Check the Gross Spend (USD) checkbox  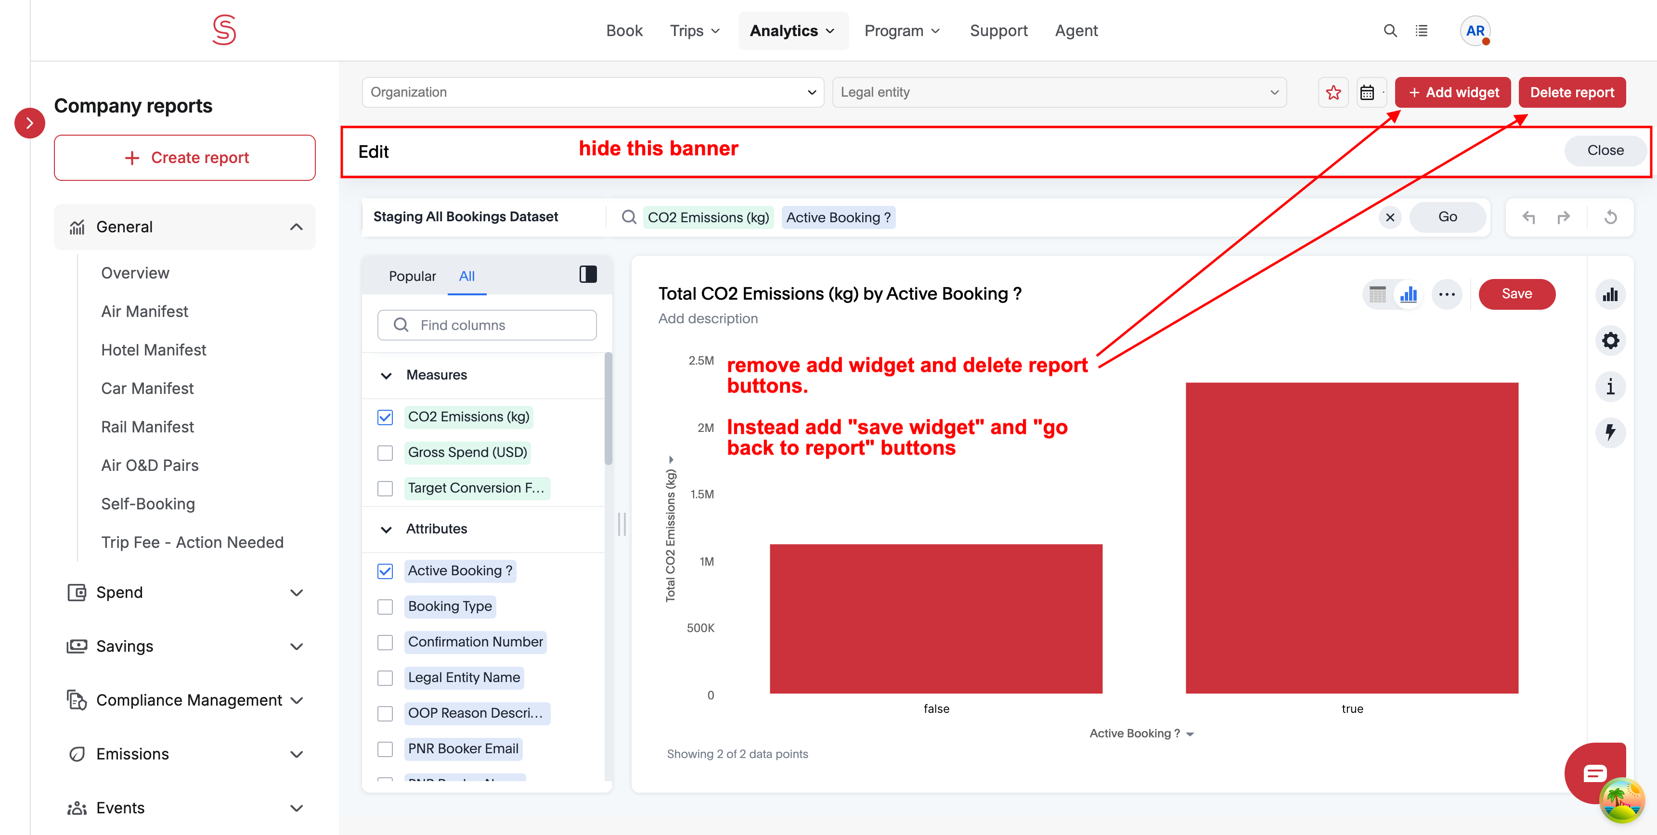tap(385, 453)
